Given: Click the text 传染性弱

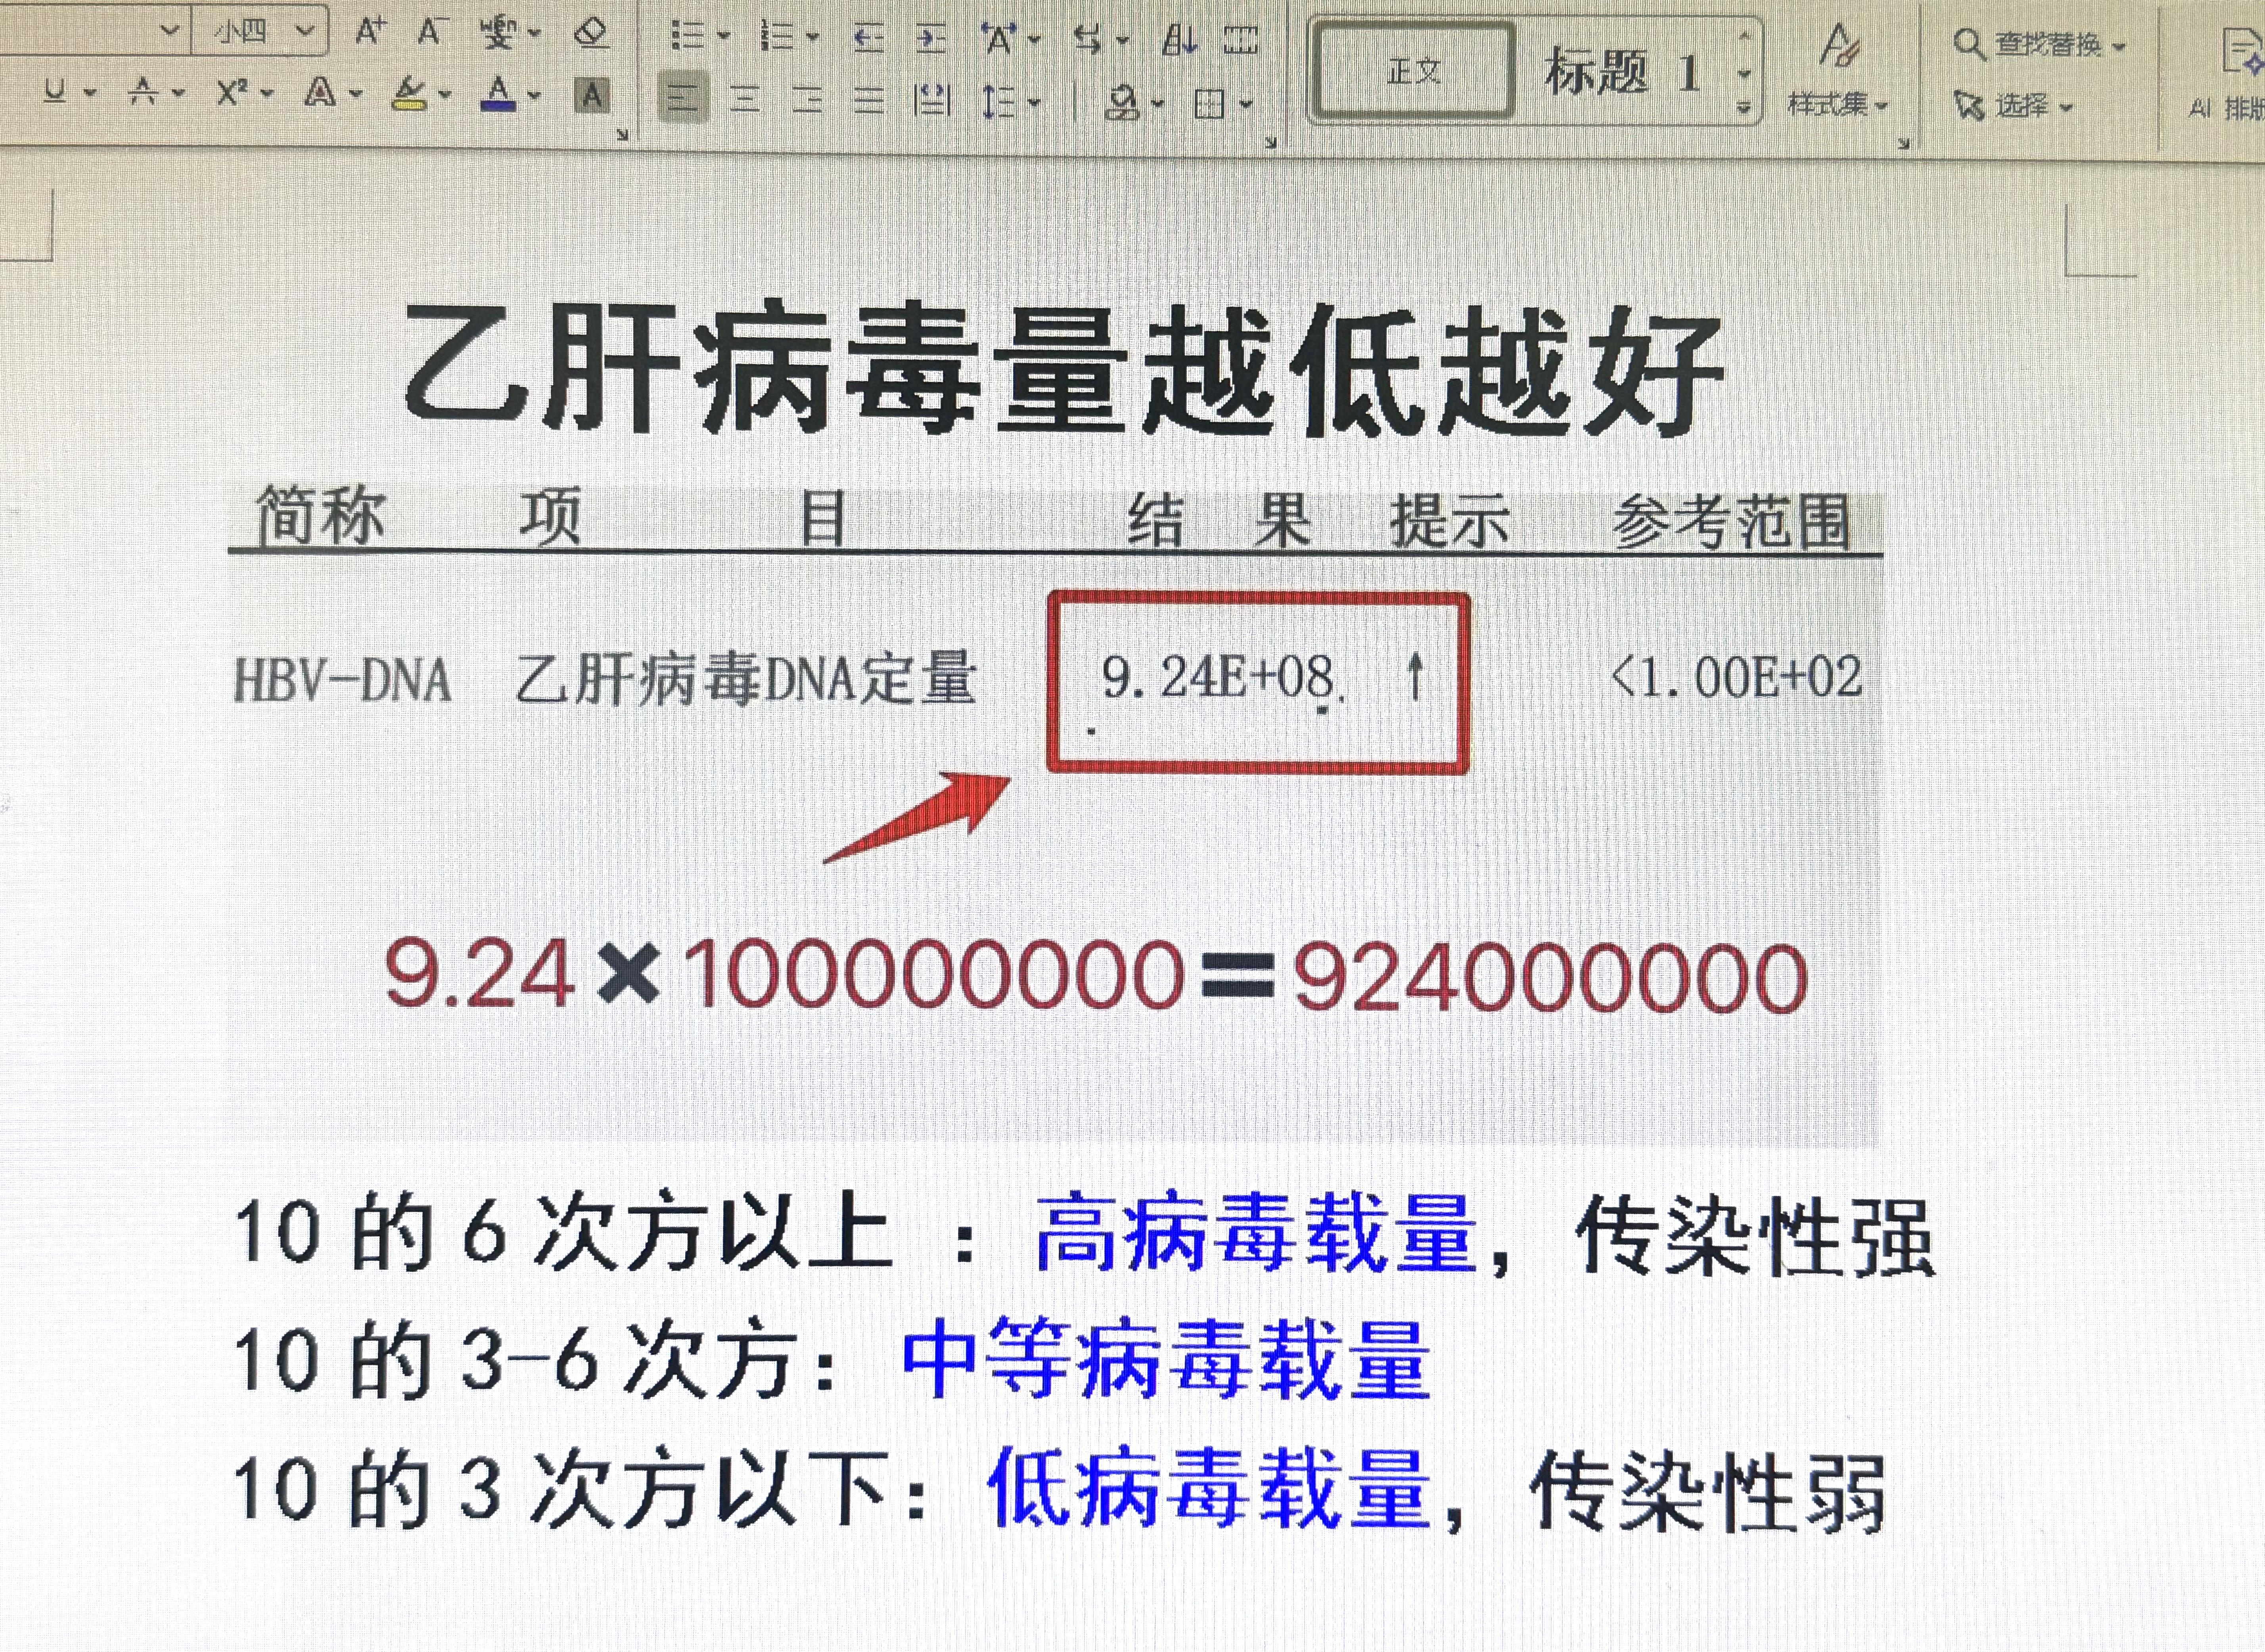Looking at the screenshot, I should pos(1708,1491).
